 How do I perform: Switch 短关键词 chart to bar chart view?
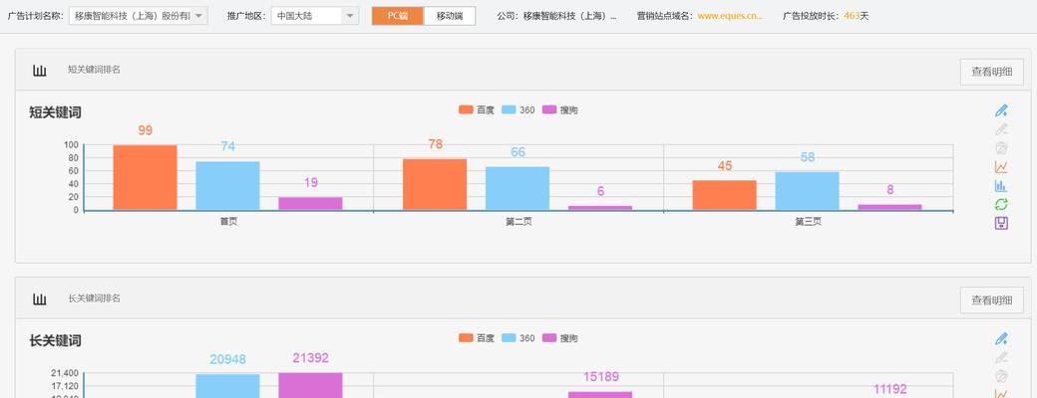[1001, 186]
